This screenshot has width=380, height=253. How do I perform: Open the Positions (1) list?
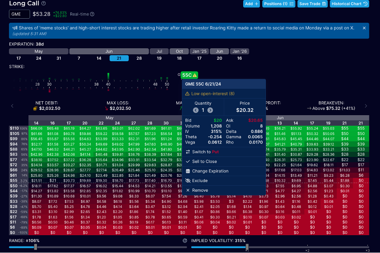[x=278, y=4]
